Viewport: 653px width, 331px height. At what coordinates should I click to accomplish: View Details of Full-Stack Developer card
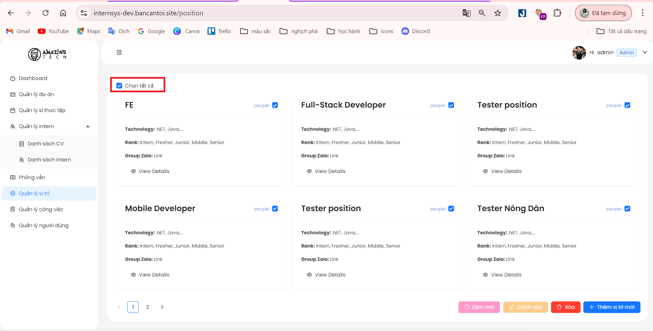pos(326,171)
